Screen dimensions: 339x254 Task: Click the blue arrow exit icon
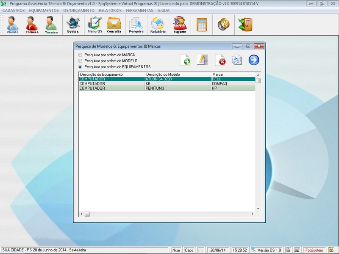tap(254, 60)
